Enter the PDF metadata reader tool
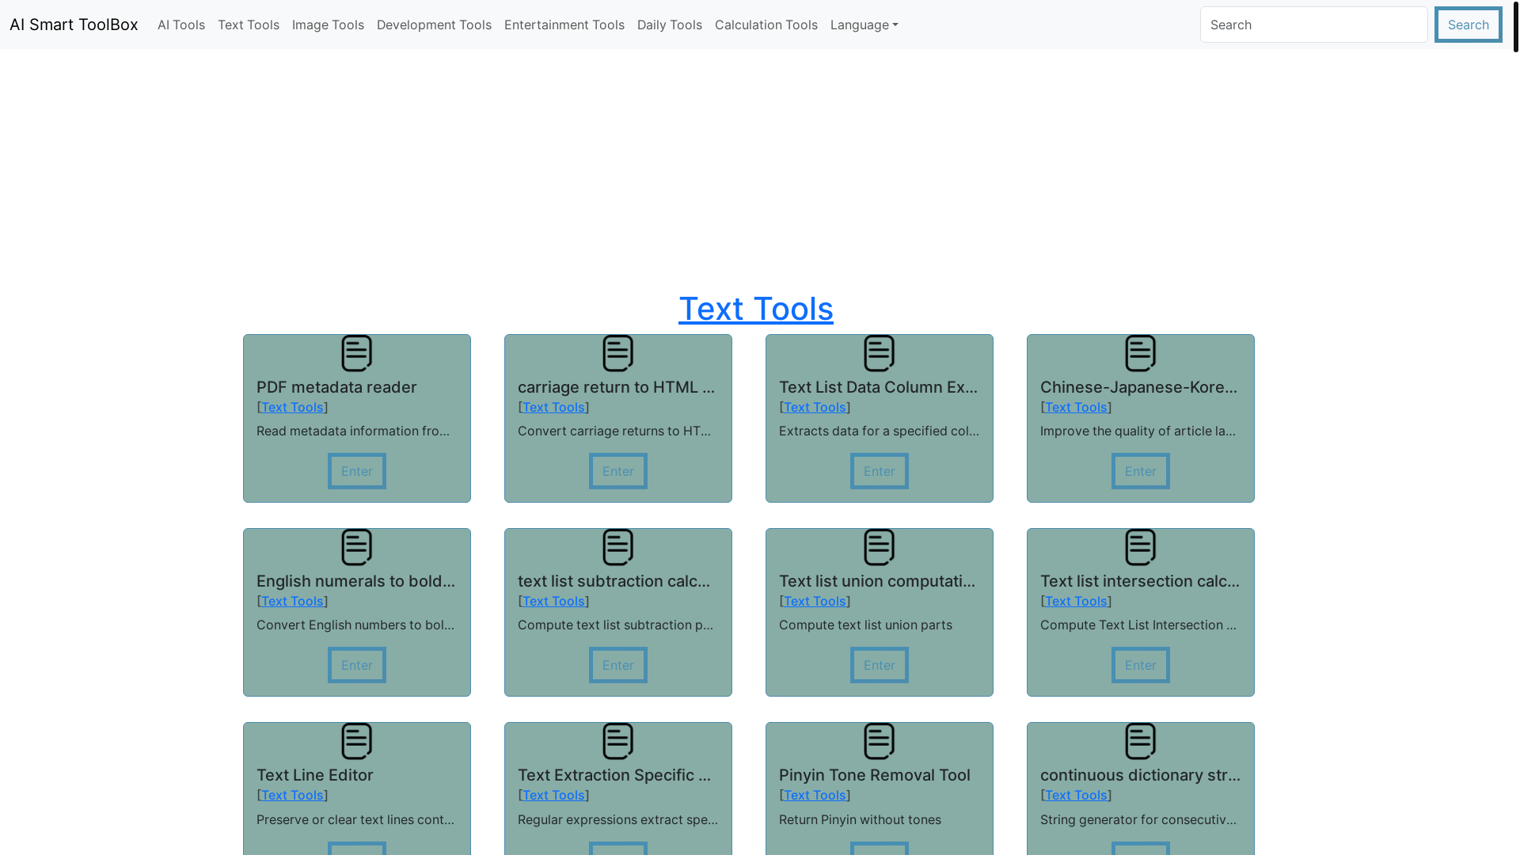 (x=357, y=471)
